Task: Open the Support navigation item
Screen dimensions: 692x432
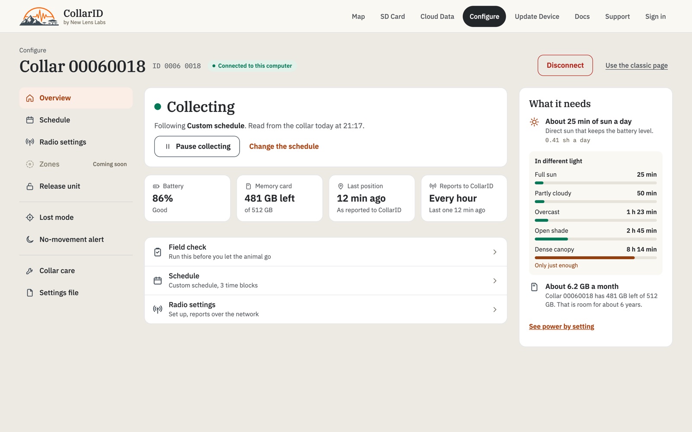Action: coord(617,16)
